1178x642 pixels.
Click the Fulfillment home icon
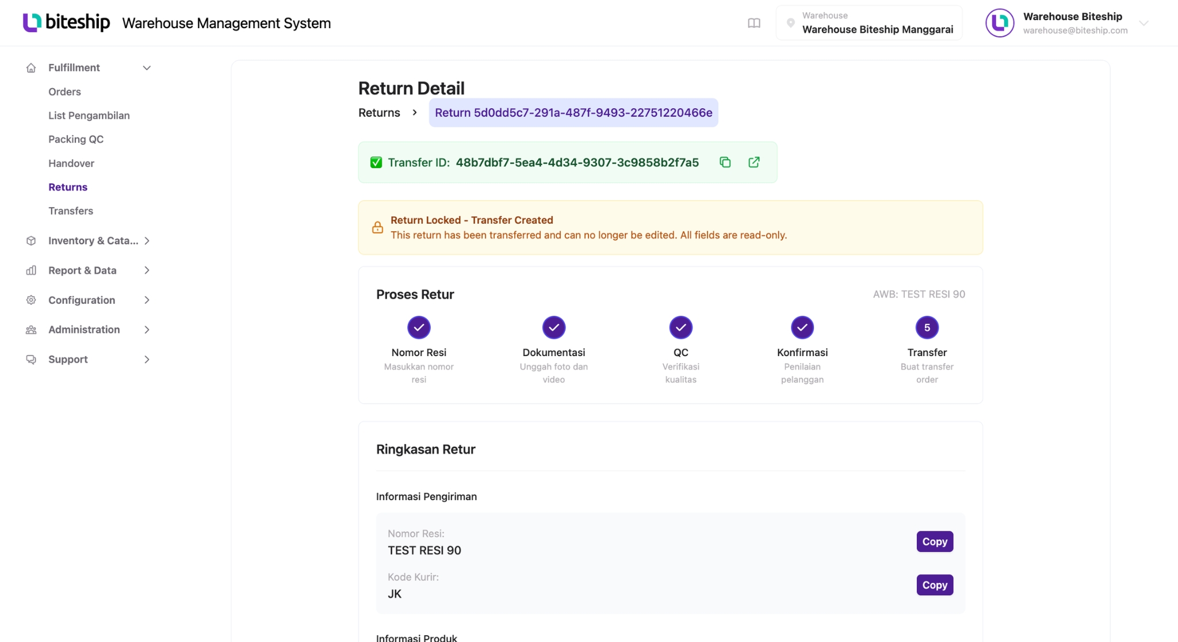[x=31, y=68]
